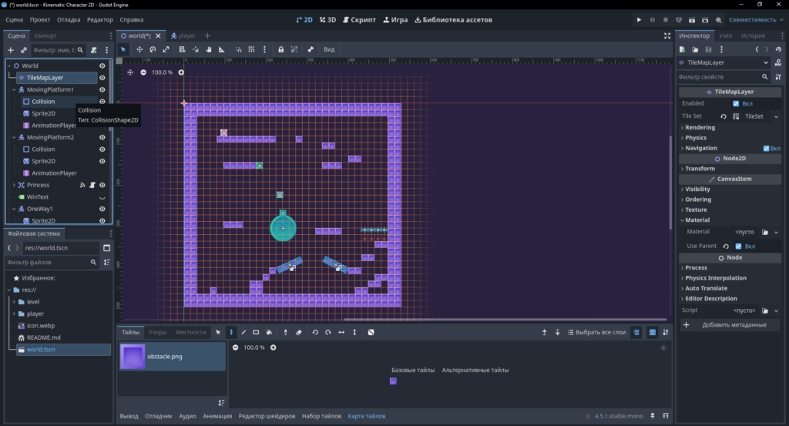Select the tilemap Paint tool
The height and width of the screenshot is (426, 789).
[231, 333]
